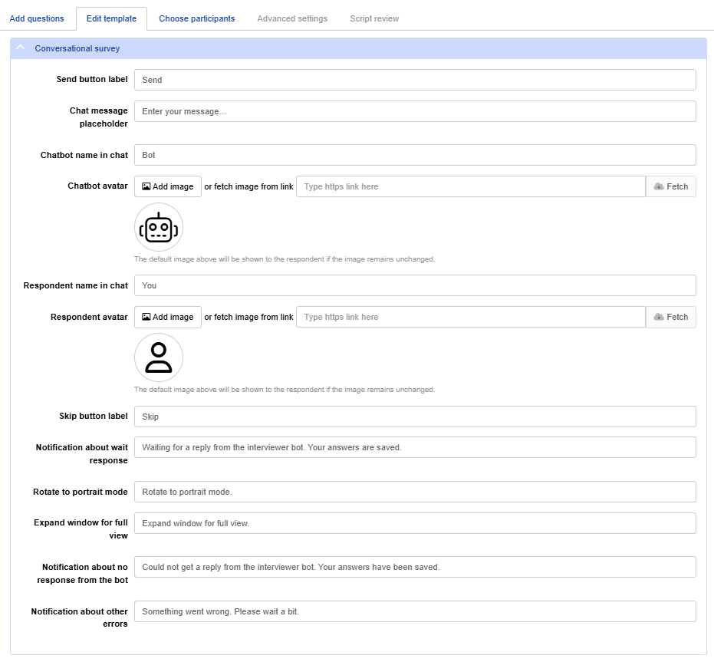Select the Rotate to portrait mode text field
Screen dimensions: 714x662
click(414, 491)
